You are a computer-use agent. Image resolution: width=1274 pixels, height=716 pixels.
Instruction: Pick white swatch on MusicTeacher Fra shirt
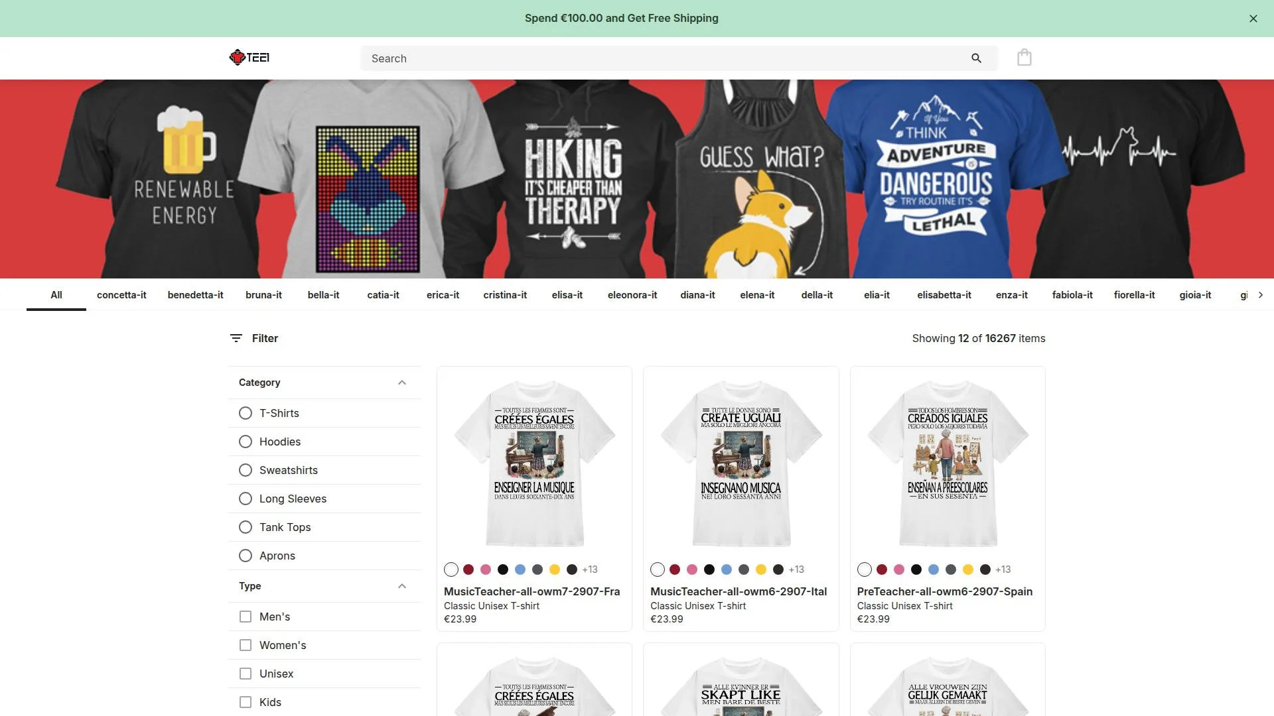tap(451, 569)
